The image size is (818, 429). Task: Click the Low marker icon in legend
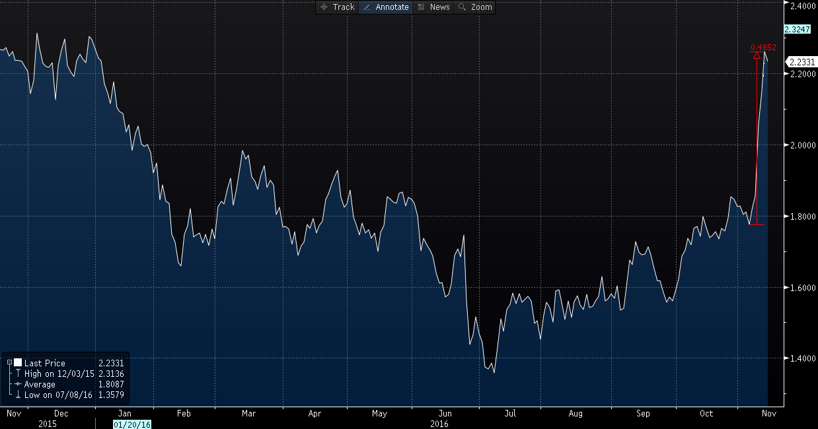[x=18, y=395]
